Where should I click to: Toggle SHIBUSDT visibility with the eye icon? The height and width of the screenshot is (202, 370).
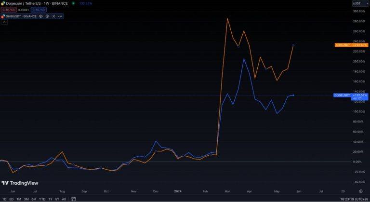tap(41, 16)
